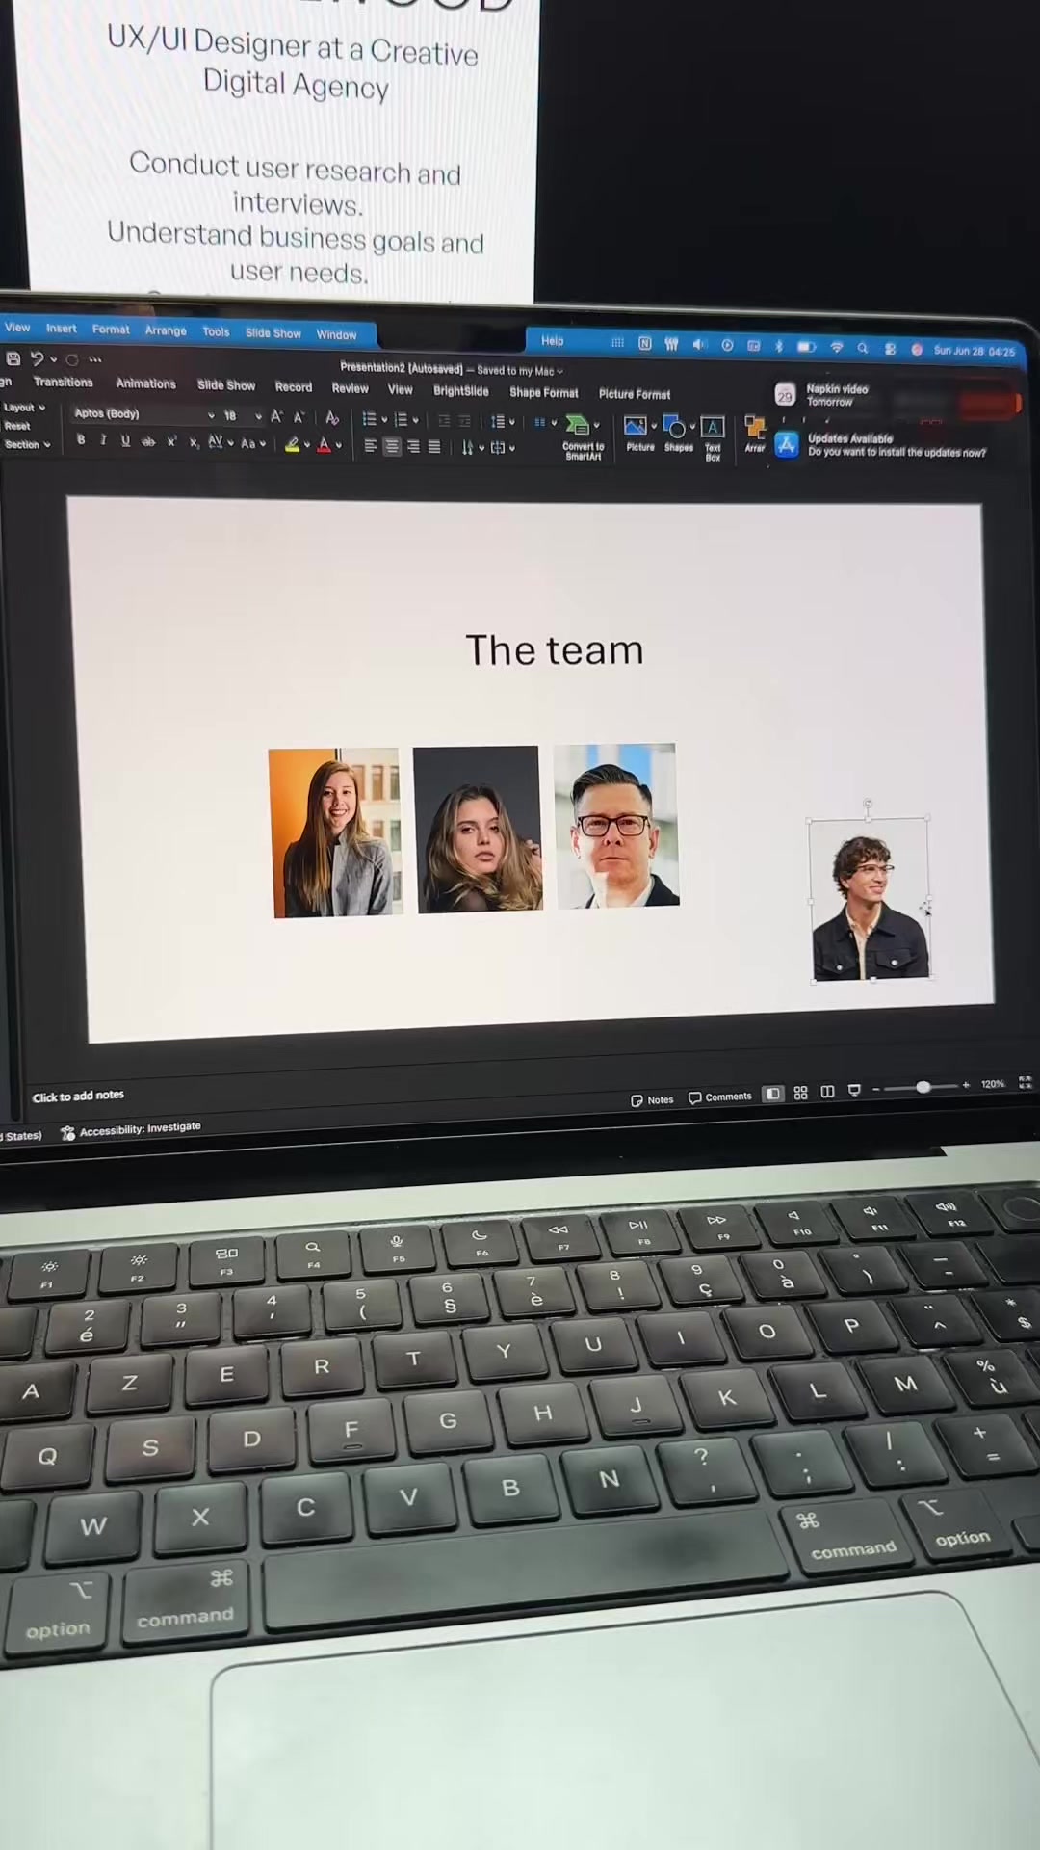Screen dimensions: 1040x1850
Task: Open the Tools menu
Action: coord(216,331)
